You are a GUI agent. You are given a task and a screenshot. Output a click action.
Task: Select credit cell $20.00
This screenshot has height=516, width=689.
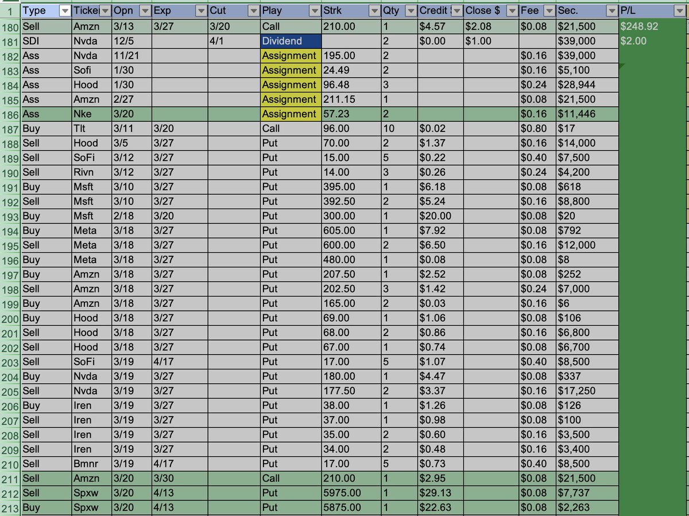tap(440, 216)
